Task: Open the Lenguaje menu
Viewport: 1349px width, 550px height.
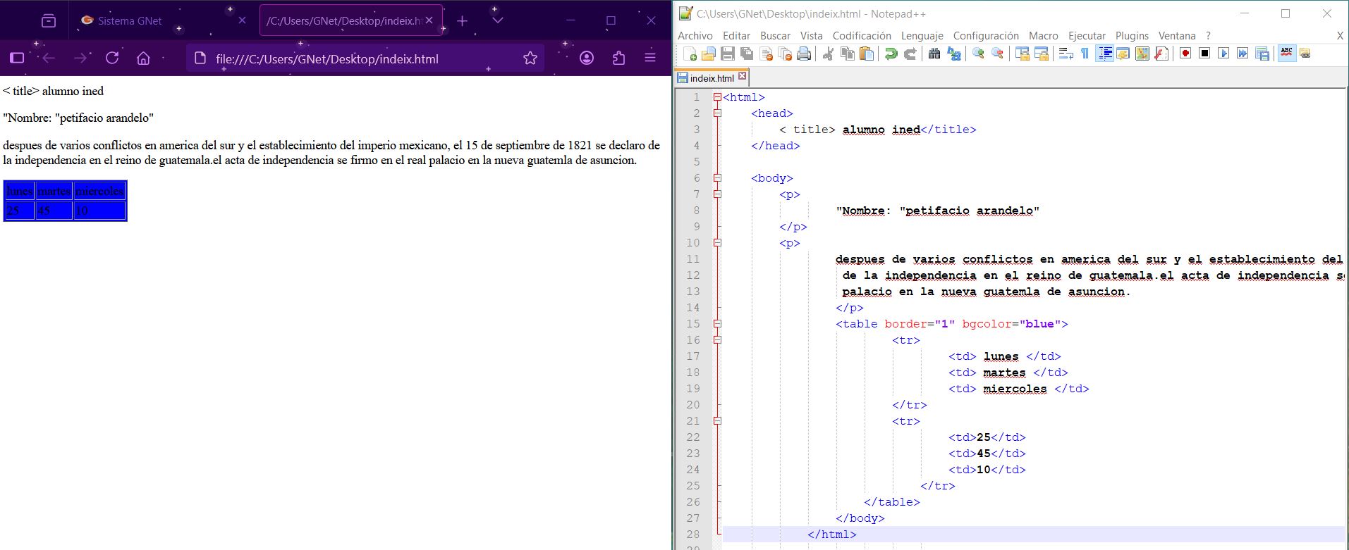Action: 922,36
